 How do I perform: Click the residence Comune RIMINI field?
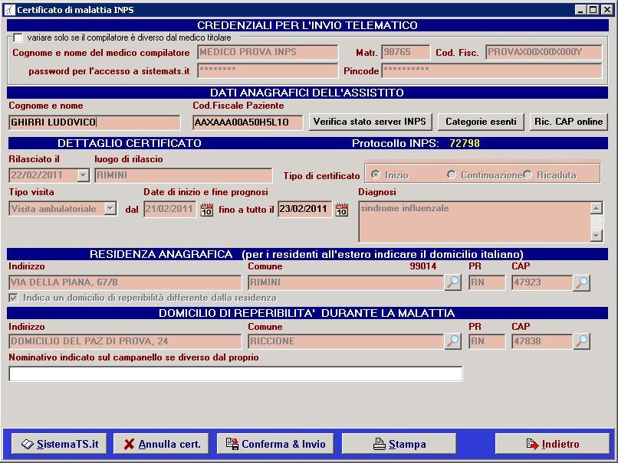click(346, 282)
